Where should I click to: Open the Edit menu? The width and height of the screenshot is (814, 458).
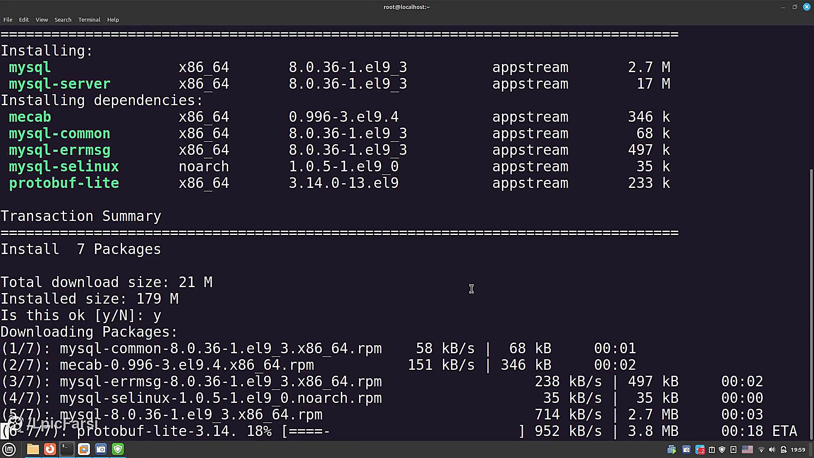click(x=24, y=20)
